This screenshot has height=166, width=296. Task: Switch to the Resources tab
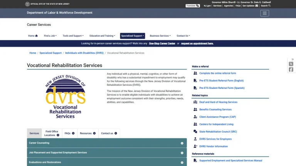(88, 133)
